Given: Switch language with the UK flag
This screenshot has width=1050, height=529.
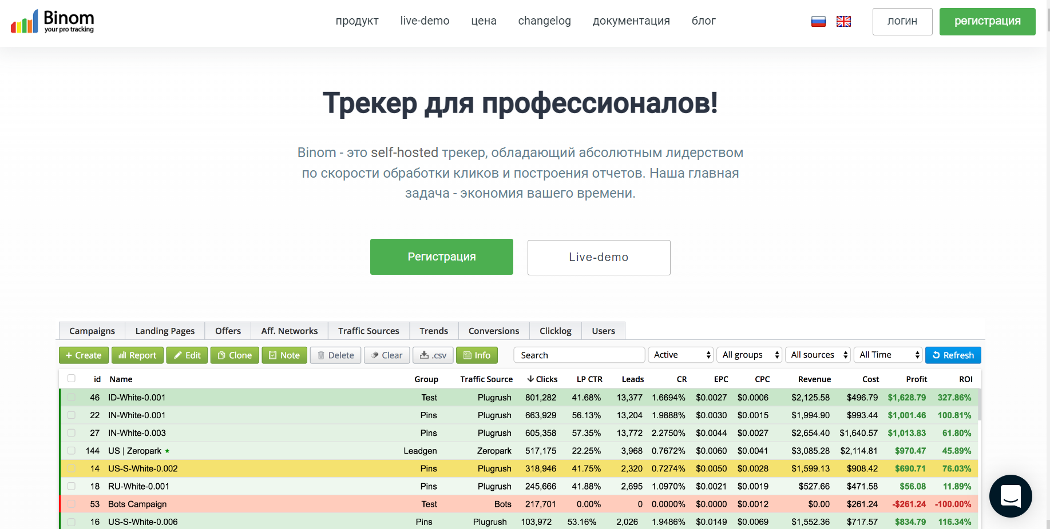Looking at the screenshot, I should (843, 22).
